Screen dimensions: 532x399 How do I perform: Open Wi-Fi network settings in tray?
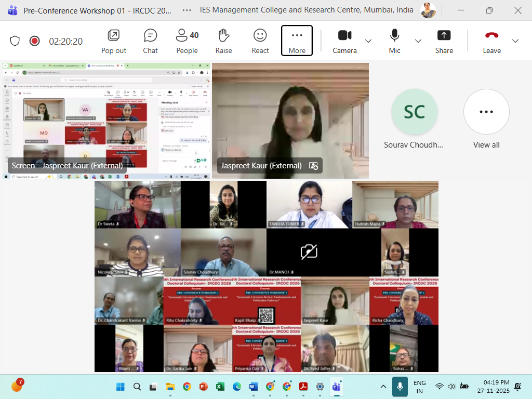pyautogui.click(x=440, y=387)
